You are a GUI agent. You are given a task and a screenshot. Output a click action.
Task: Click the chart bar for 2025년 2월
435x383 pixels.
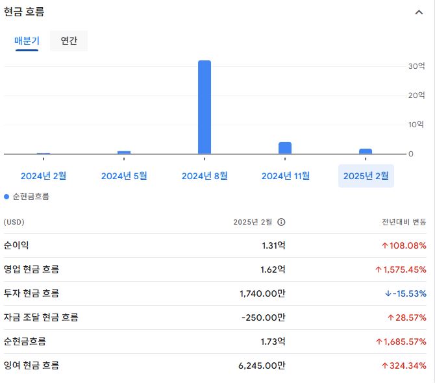pyautogui.click(x=366, y=151)
